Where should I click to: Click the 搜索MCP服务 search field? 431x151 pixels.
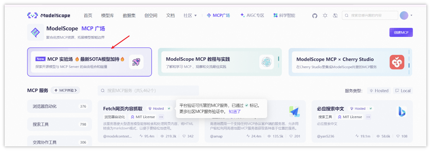148,91
